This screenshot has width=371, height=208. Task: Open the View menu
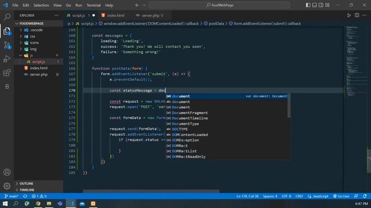pos(57,5)
